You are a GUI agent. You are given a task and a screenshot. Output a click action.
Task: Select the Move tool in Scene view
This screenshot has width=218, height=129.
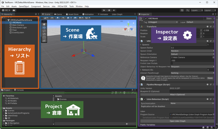coord(44,27)
